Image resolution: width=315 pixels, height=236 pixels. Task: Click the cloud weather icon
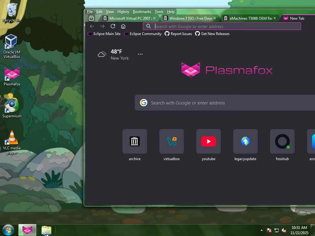102,54
